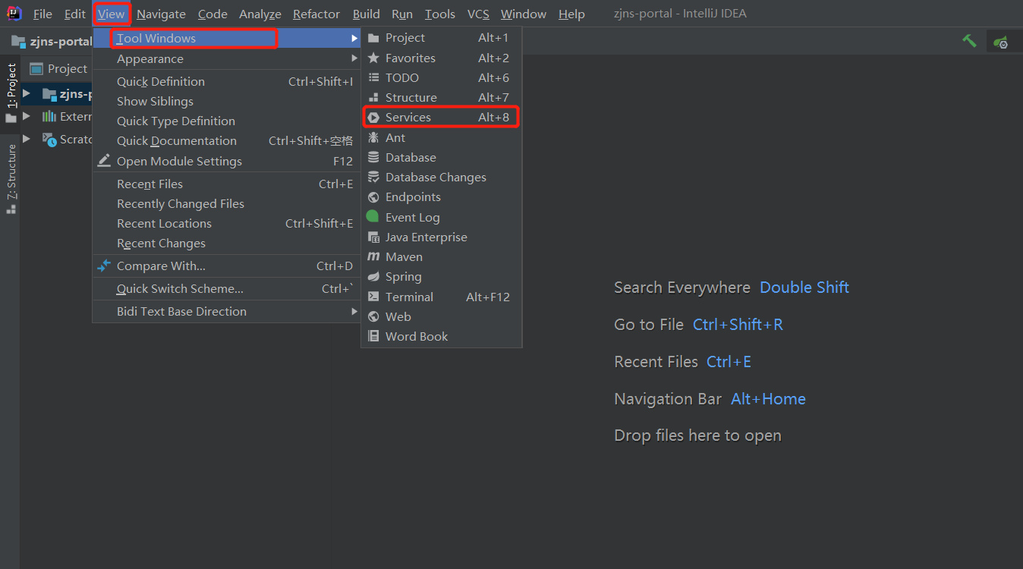Expand the Bidi Text Base Direction submenu
This screenshot has height=569, width=1023.
click(x=226, y=311)
